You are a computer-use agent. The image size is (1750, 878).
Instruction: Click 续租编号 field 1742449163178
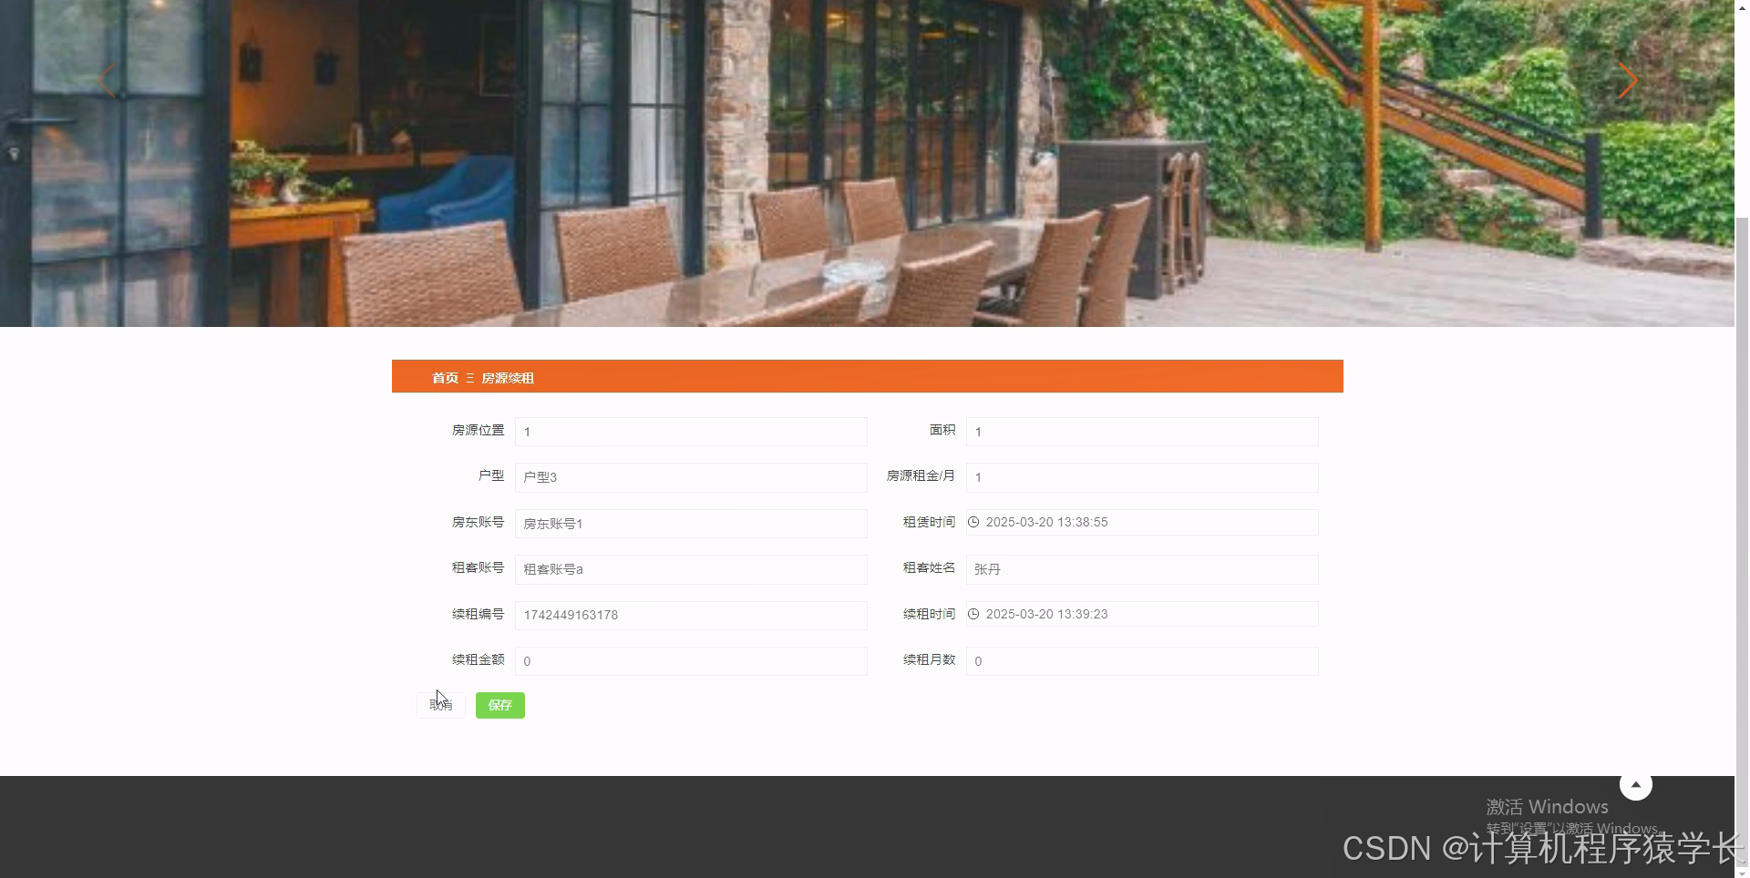[x=691, y=615]
